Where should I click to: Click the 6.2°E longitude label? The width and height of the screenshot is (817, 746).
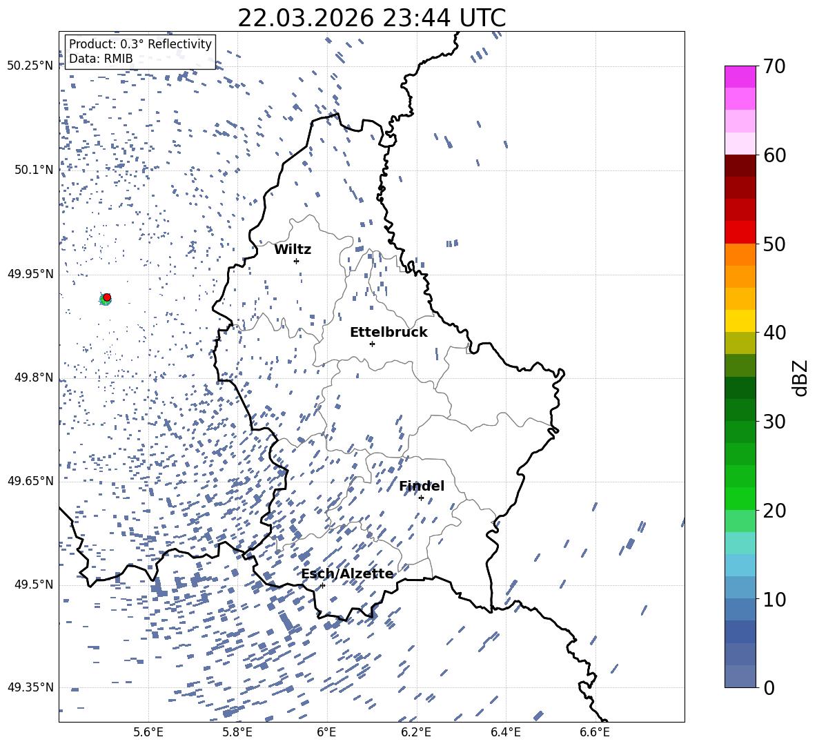[416, 732]
